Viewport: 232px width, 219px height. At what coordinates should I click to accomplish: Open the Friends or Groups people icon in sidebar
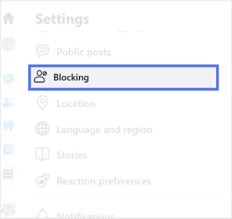pos(8,102)
